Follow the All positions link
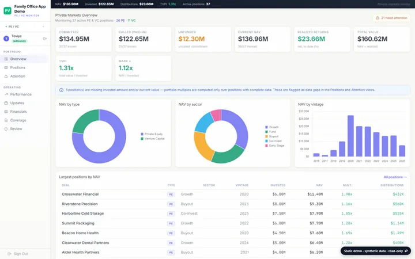 pyautogui.click(x=395, y=177)
